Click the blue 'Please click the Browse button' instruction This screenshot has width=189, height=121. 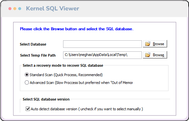coord(76,29)
